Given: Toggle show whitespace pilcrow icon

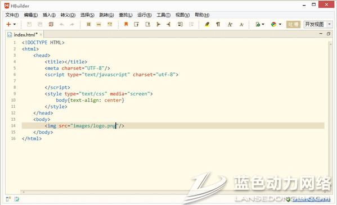Looking at the screenshot, I should [218, 24].
